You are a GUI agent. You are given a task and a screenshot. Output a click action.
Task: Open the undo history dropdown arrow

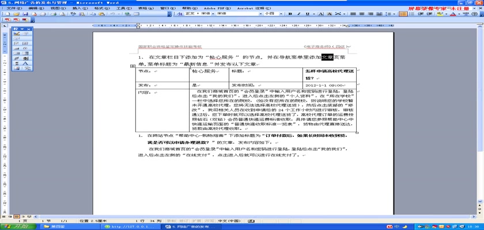pyautogui.click(x=119, y=14)
